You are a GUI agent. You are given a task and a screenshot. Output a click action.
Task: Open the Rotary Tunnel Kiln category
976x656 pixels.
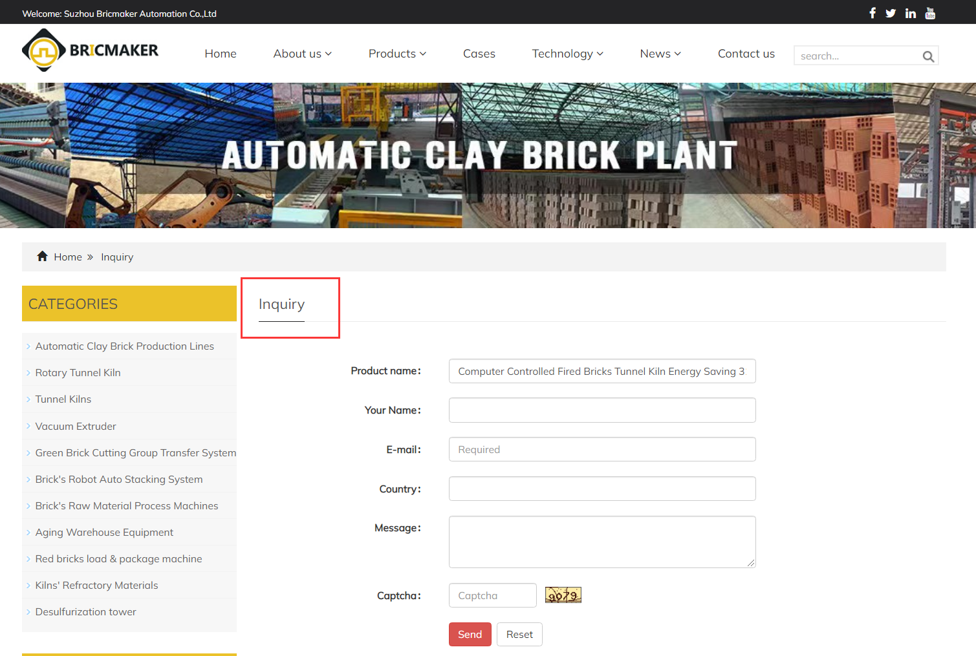tap(78, 373)
